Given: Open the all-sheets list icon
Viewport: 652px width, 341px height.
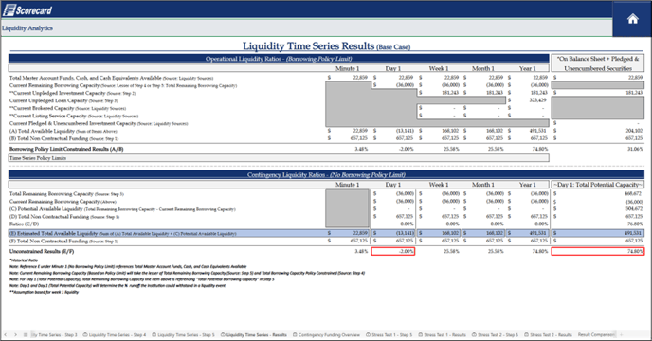Looking at the screenshot, I should (26, 334).
